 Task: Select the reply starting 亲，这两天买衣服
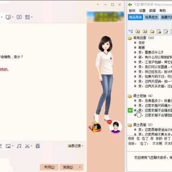click(x=155, y=86)
